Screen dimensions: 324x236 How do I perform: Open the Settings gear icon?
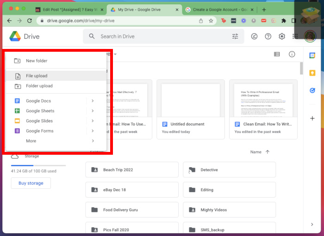tap(282, 36)
